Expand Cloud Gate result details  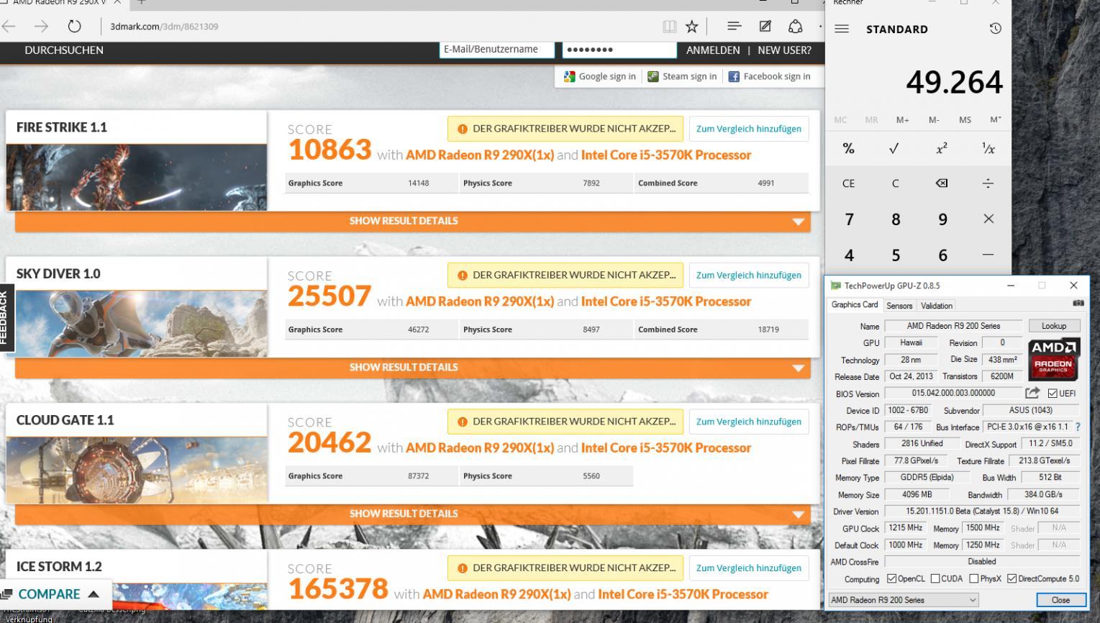[x=412, y=514]
